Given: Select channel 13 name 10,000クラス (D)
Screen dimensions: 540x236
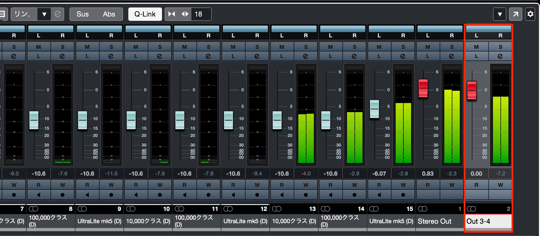Looking at the screenshot, I should [x=294, y=221].
